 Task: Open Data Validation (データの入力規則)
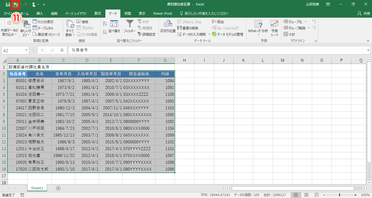[192, 34]
